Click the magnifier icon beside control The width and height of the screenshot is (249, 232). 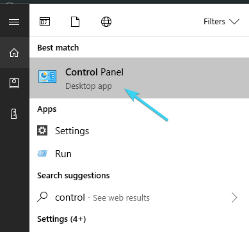(42, 197)
